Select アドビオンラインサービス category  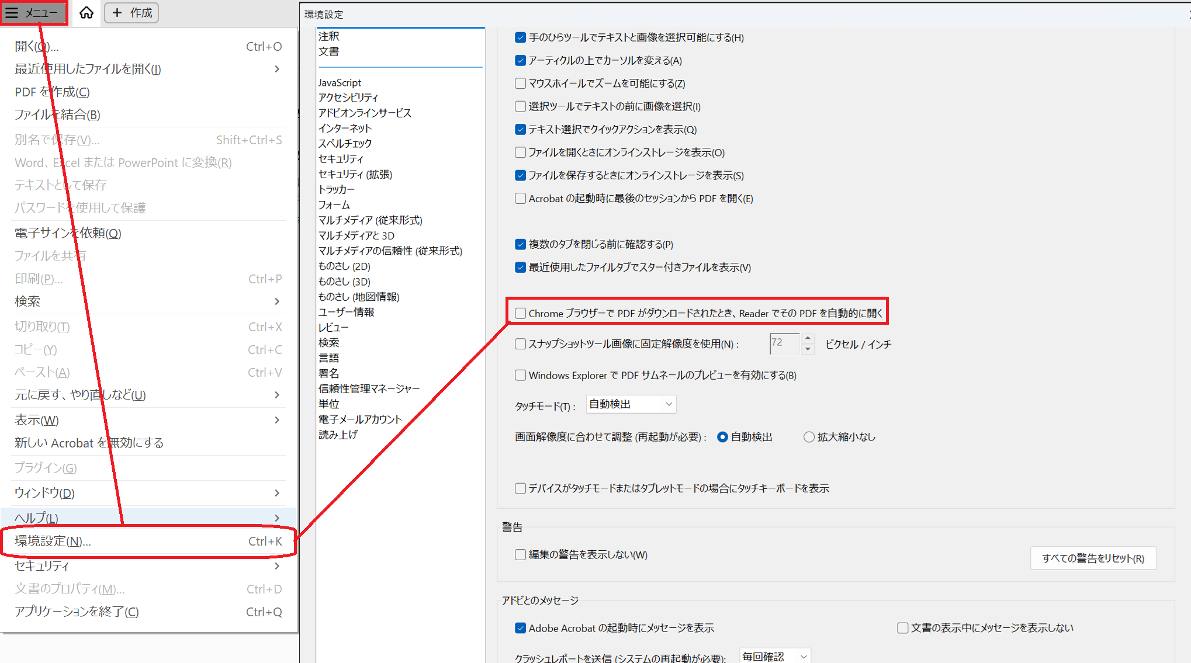click(365, 113)
